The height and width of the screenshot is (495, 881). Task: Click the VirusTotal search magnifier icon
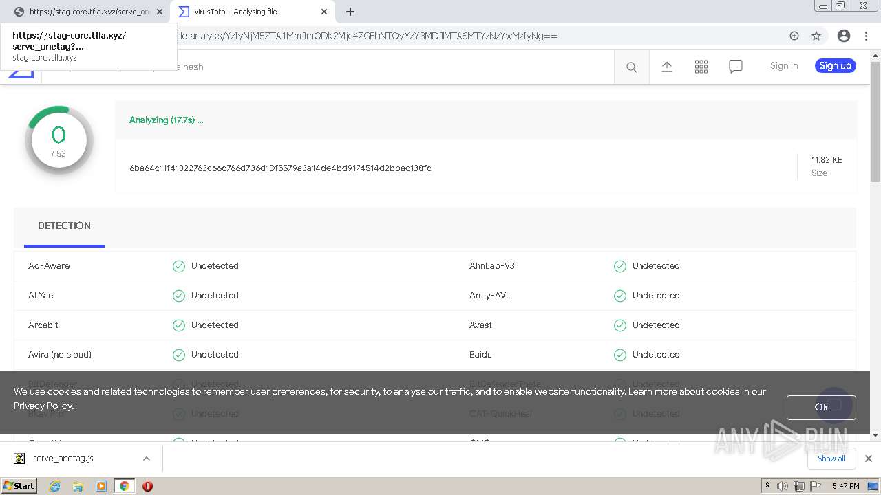631,67
